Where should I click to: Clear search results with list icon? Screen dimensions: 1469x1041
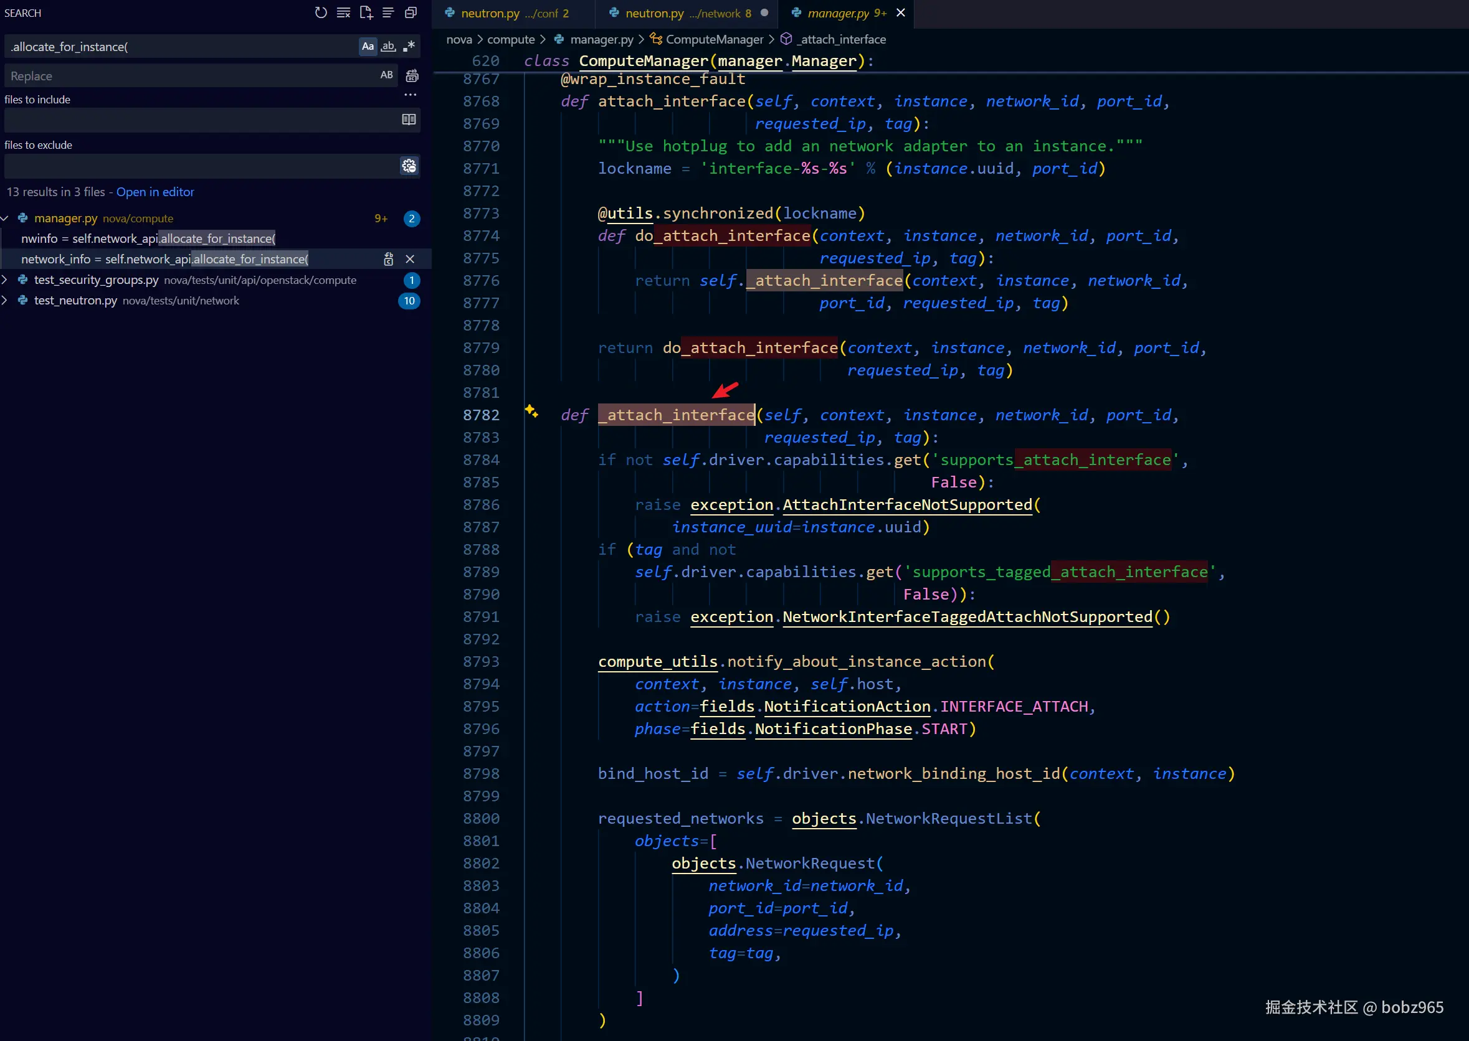pos(344,12)
